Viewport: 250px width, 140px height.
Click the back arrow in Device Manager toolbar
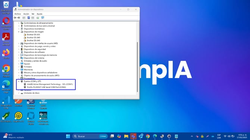15,17
